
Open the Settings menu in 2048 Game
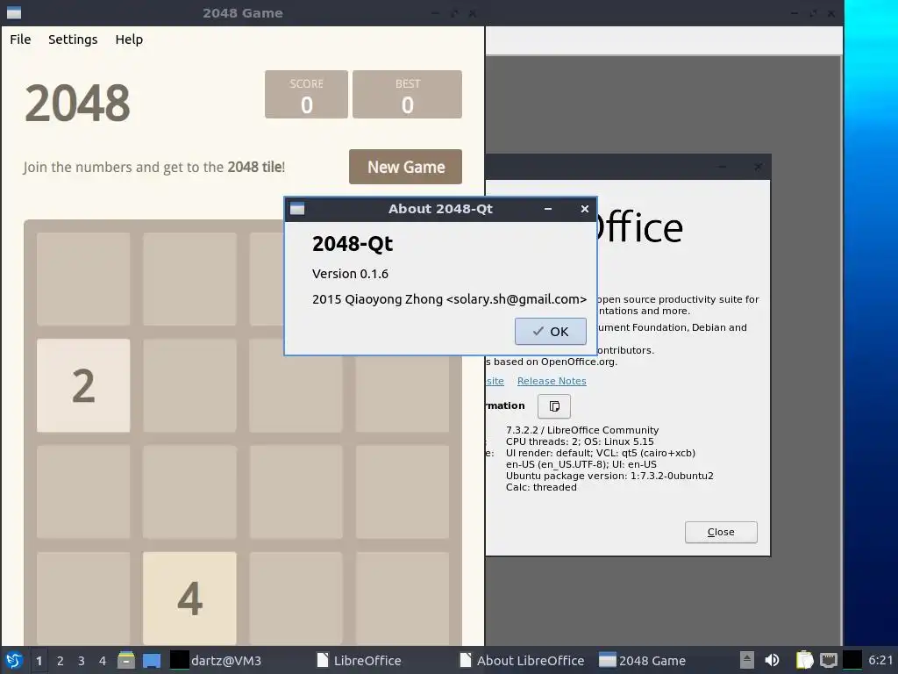pos(73,39)
